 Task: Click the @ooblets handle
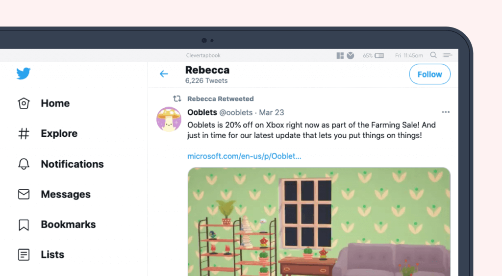(x=236, y=113)
